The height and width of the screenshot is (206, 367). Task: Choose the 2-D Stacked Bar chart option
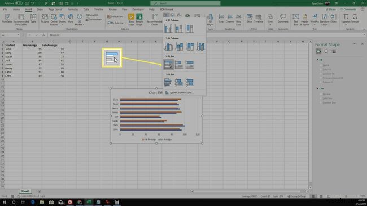179,64
